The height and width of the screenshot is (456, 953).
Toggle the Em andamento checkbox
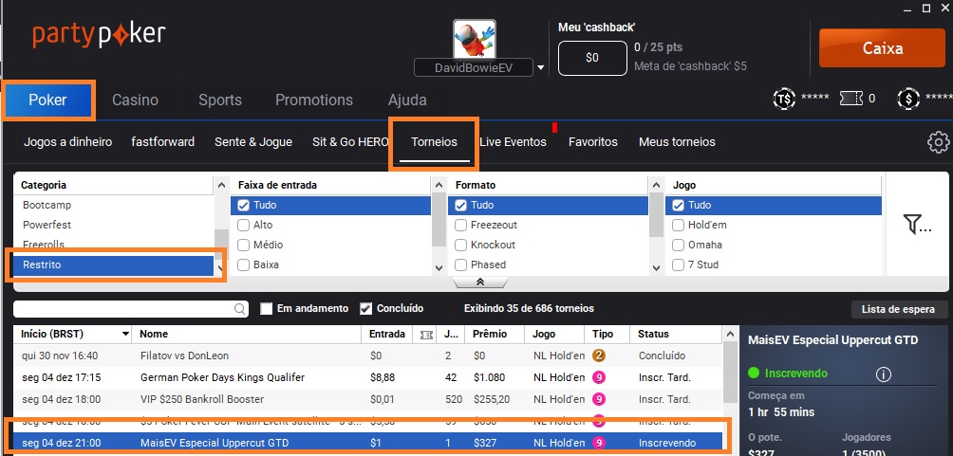pyautogui.click(x=266, y=308)
